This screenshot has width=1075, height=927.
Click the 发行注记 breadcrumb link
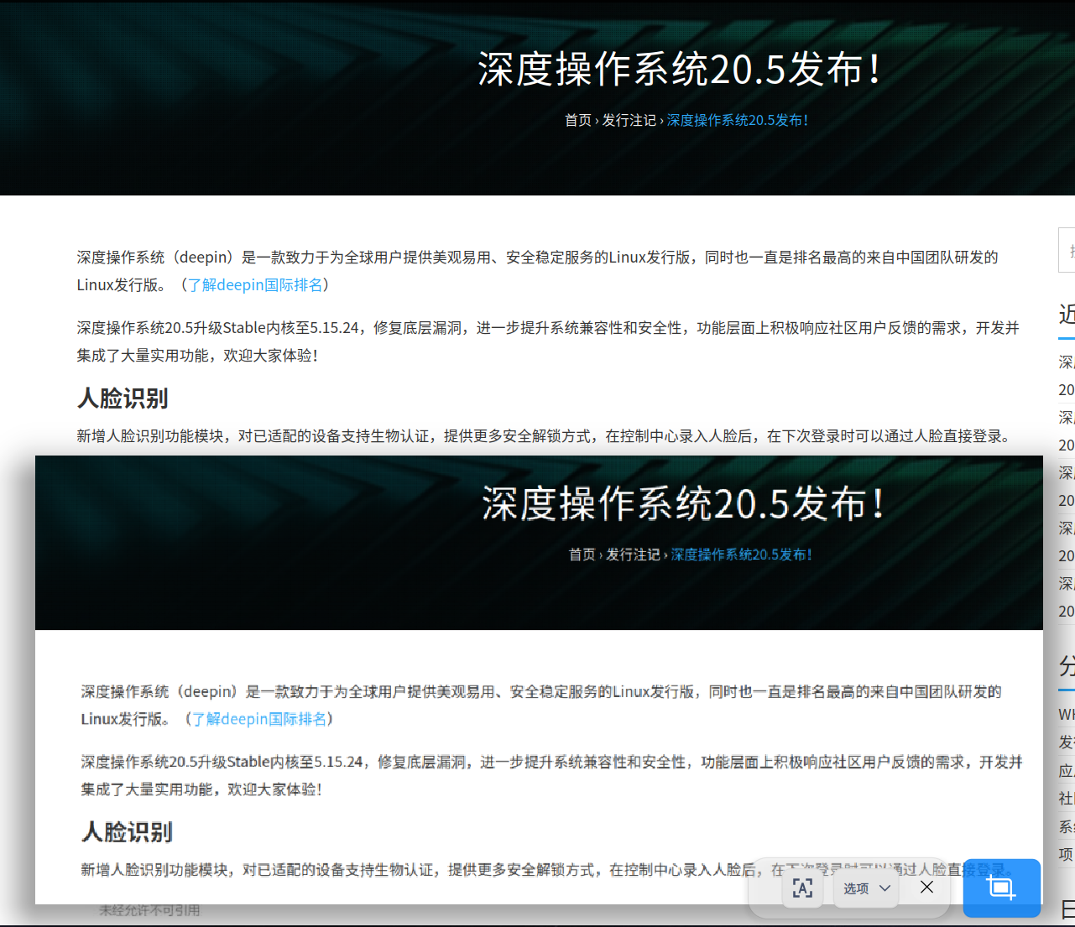point(629,120)
